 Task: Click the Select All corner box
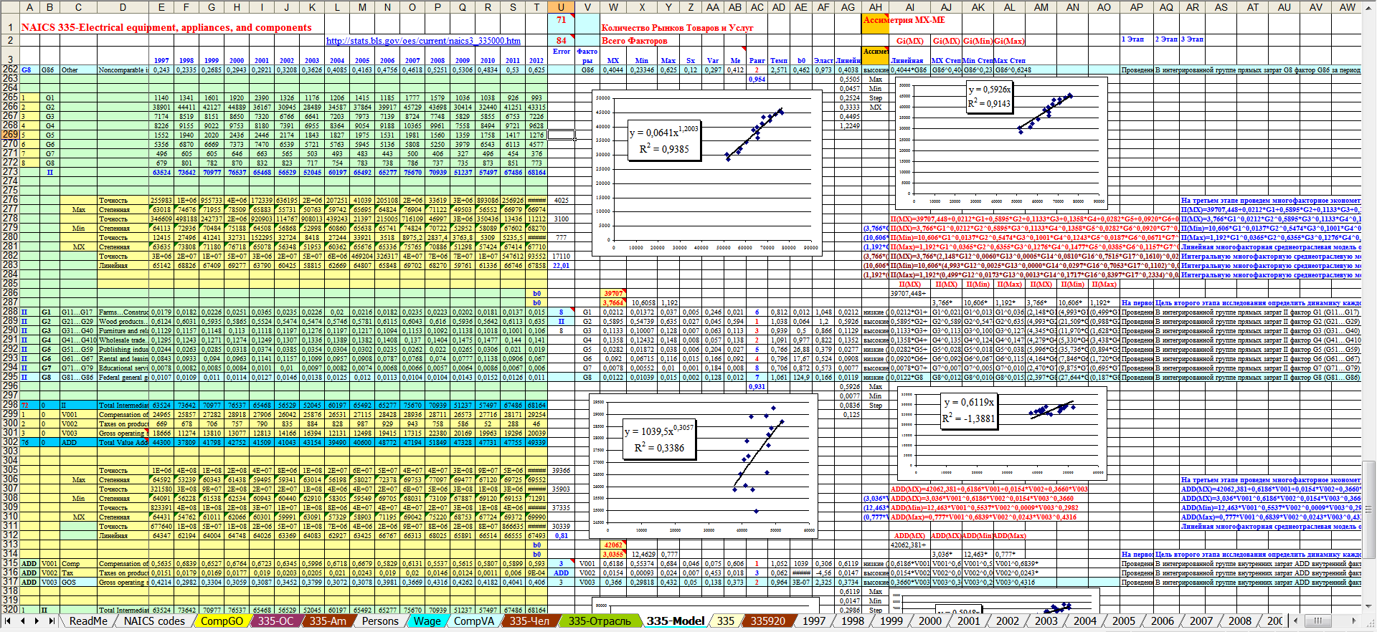click(x=9, y=7)
